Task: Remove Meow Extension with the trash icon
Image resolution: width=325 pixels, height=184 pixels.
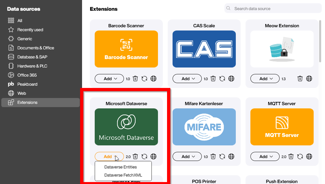Action: (x=300, y=79)
